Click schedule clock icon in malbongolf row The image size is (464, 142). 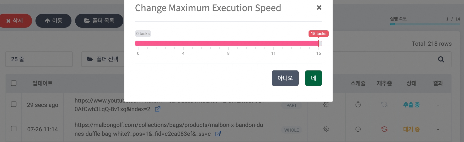[358, 129]
